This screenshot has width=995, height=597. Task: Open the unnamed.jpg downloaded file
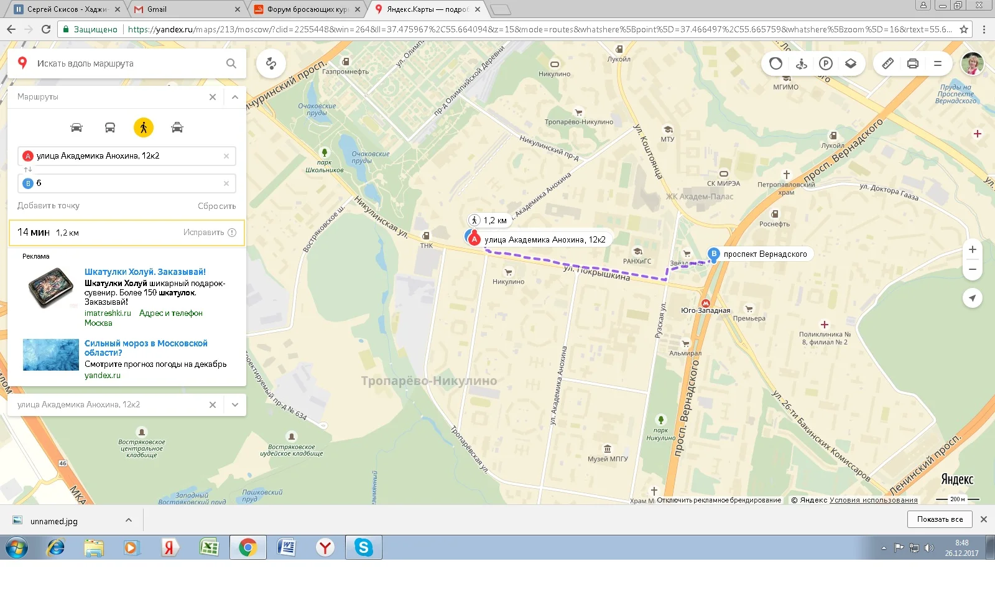[x=53, y=521]
